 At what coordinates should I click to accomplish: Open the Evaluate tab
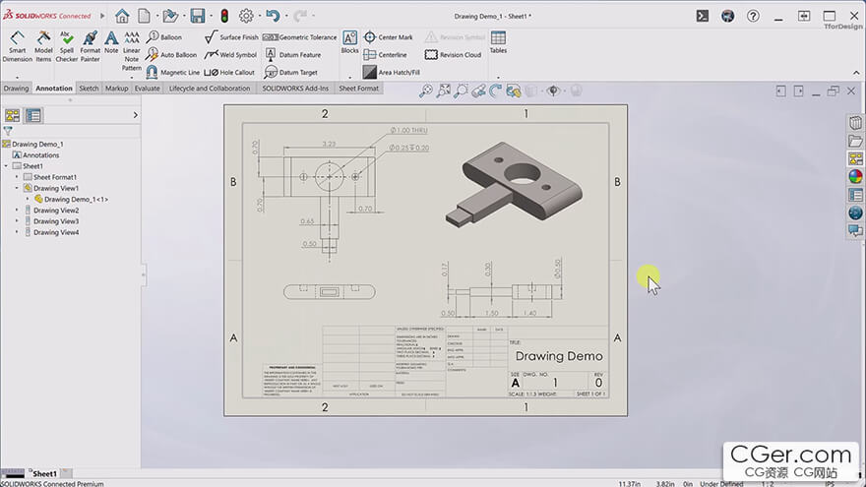pos(147,89)
